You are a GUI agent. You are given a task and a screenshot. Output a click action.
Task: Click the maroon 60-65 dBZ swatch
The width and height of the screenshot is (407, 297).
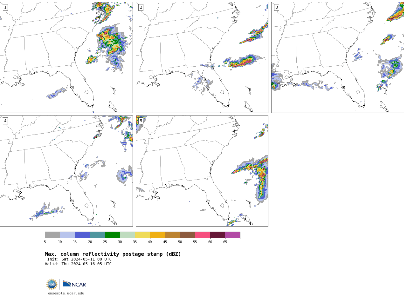pyautogui.click(x=217, y=235)
